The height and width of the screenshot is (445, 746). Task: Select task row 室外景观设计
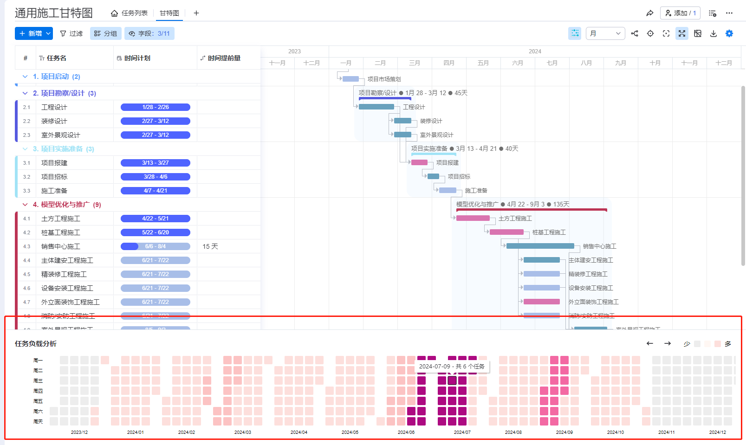[x=138, y=135]
